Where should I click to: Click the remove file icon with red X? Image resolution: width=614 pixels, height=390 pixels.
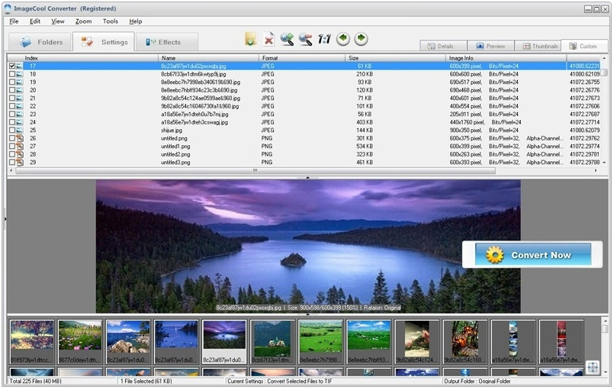(268, 39)
